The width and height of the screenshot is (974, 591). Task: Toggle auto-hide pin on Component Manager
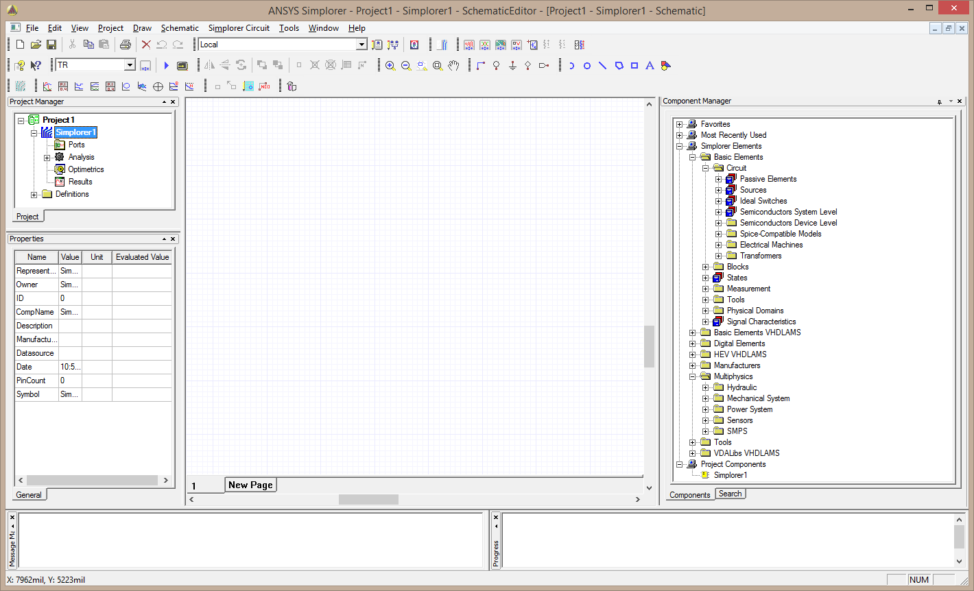pyautogui.click(x=939, y=101)
